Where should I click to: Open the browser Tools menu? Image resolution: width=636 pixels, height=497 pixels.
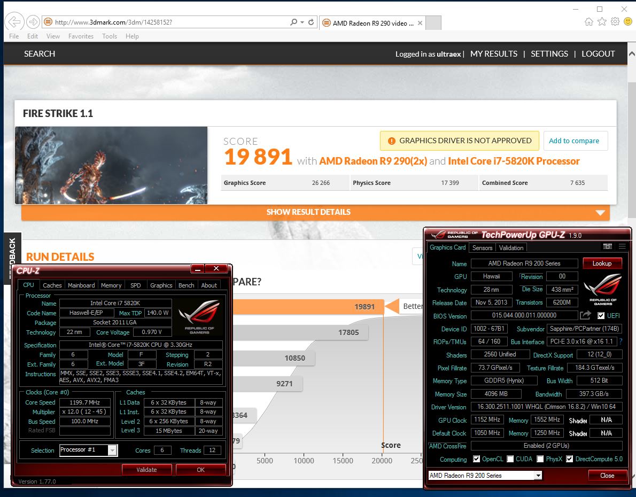coord(110,36)
